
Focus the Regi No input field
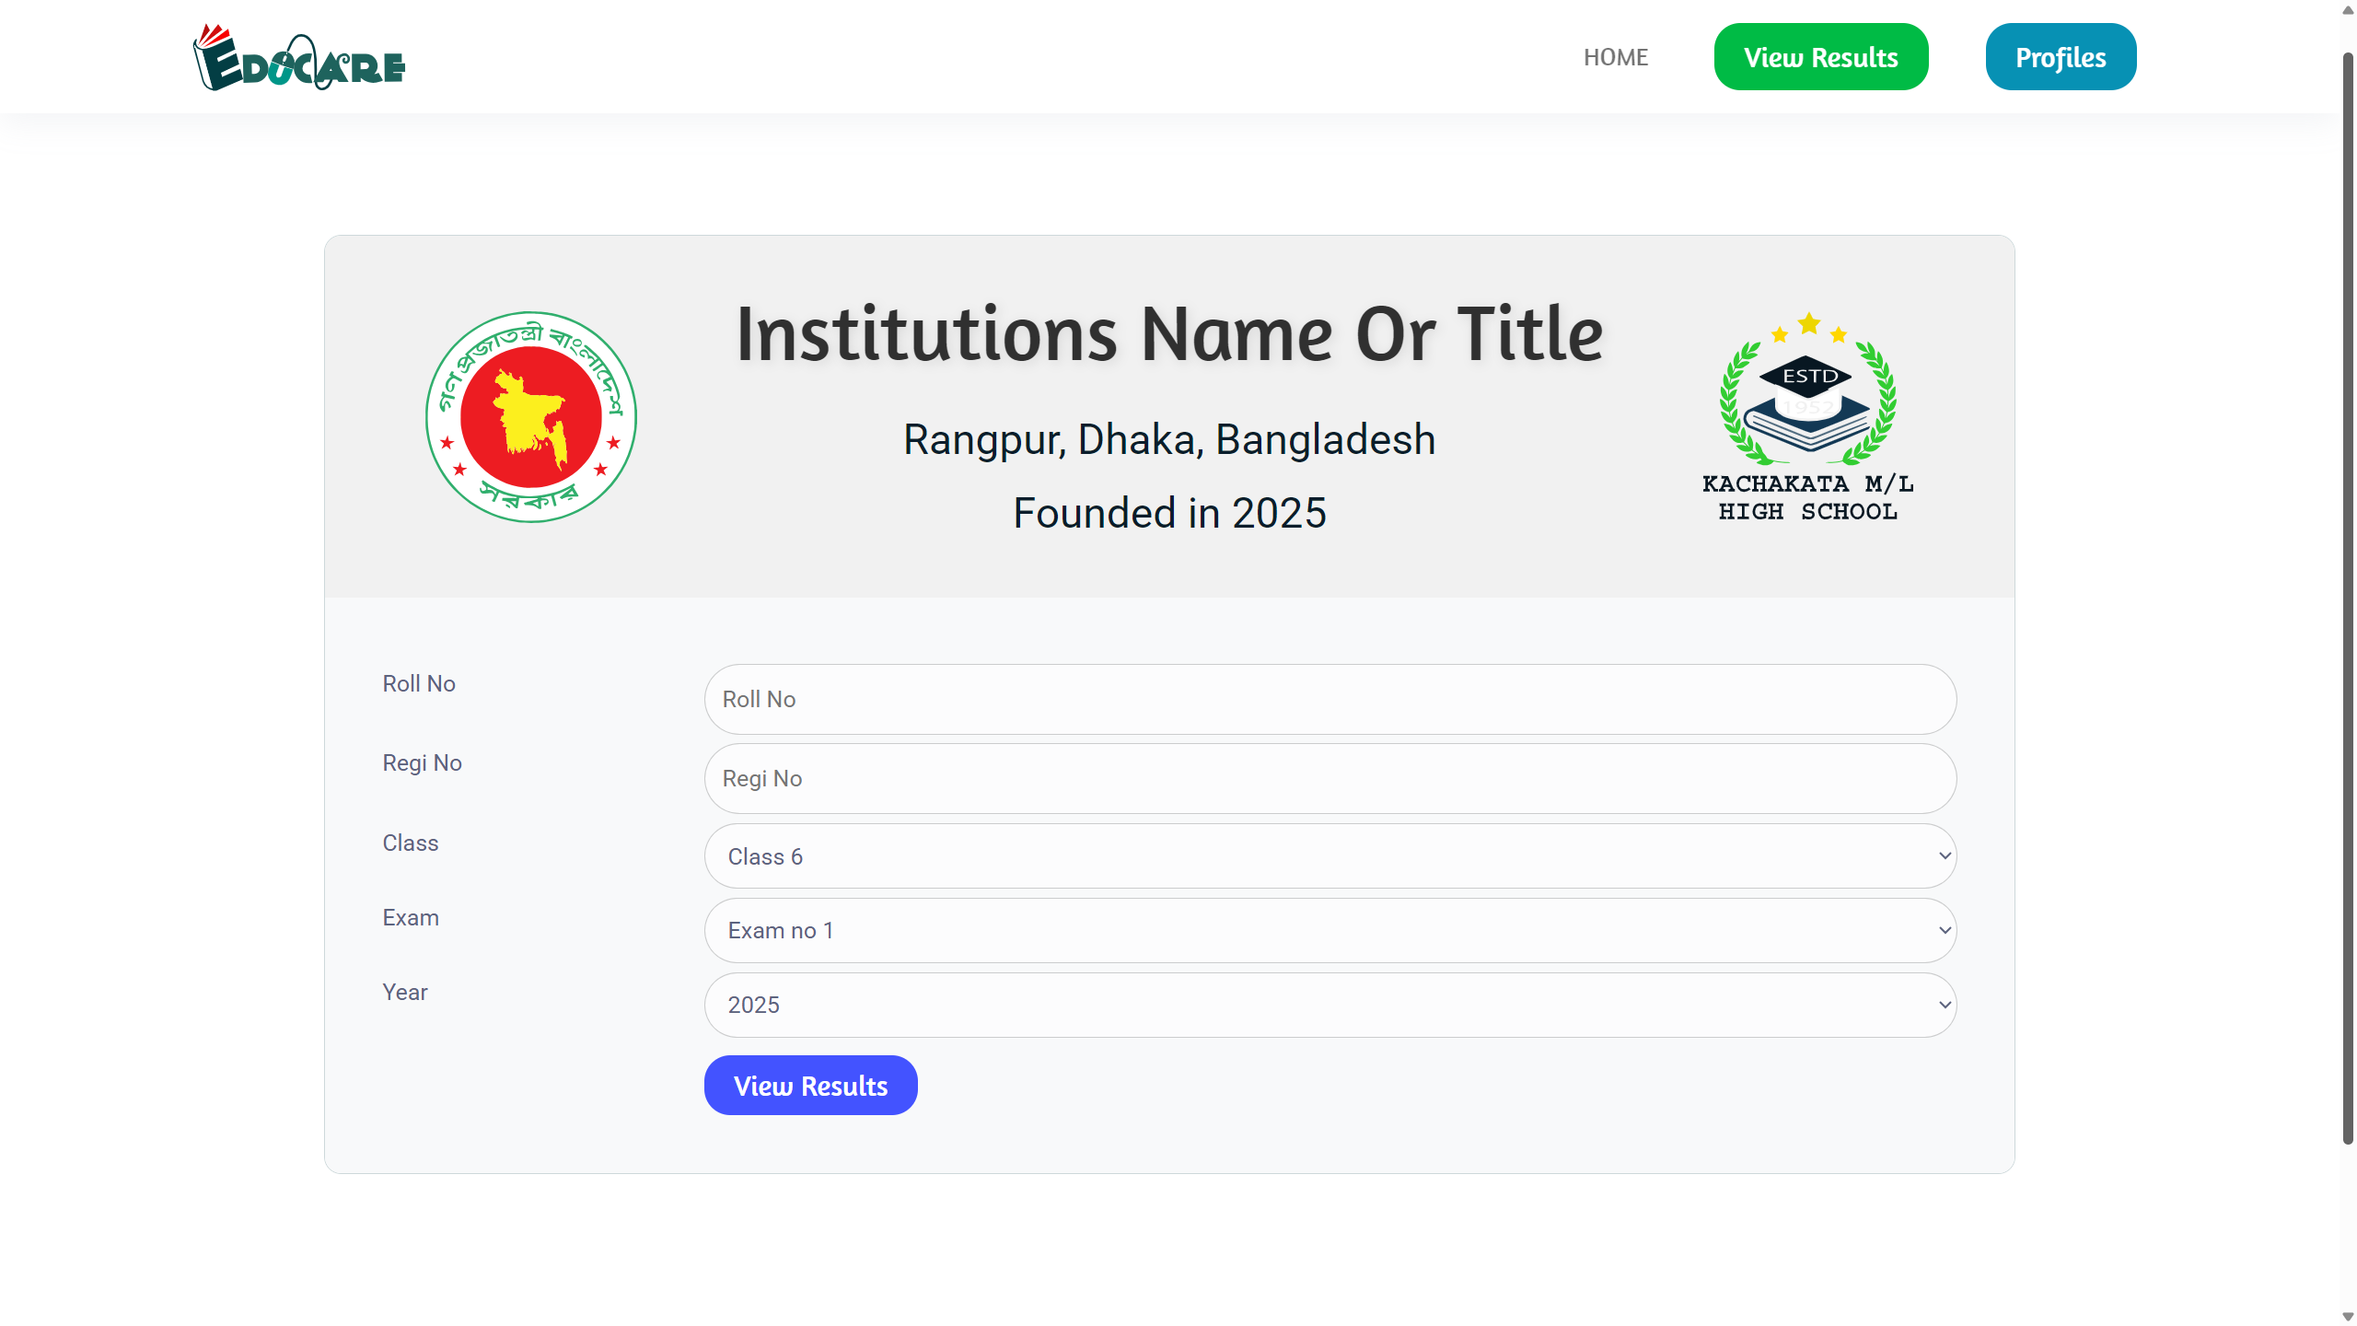pos(1330,778)
